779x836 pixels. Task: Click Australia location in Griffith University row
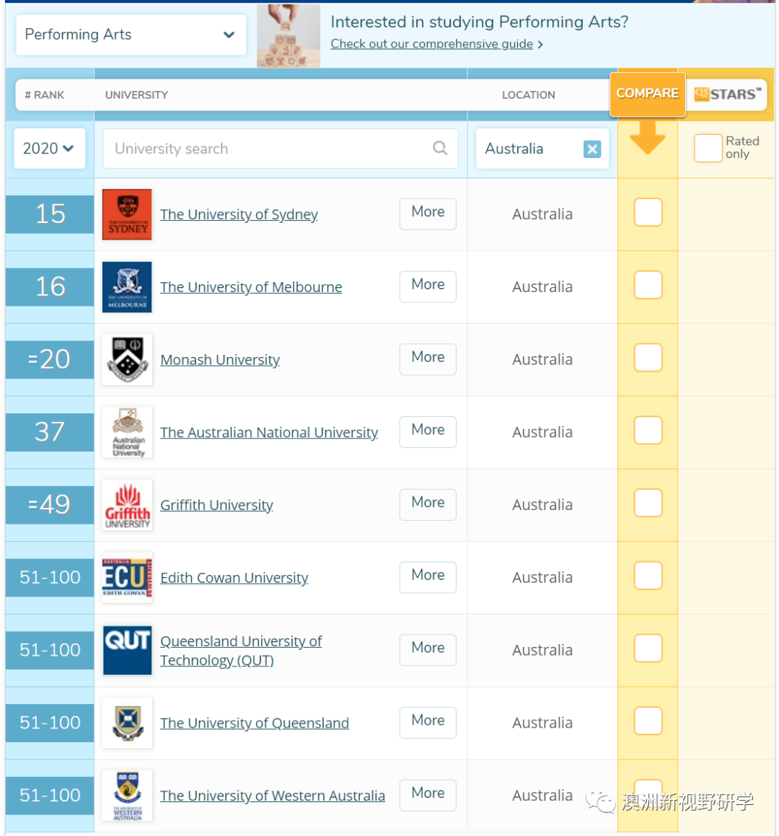(542, 505)
